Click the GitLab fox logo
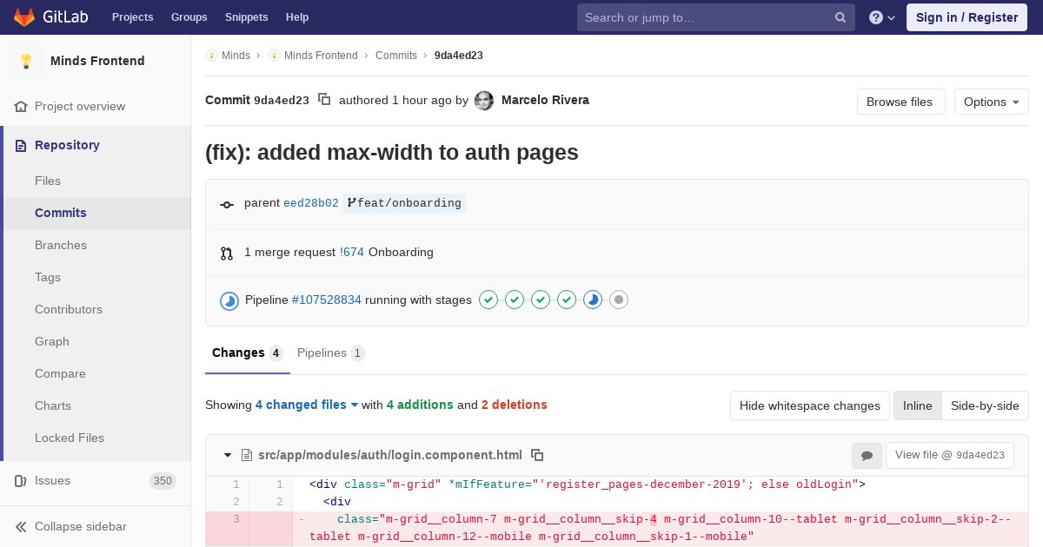 (x=24, y=17)
